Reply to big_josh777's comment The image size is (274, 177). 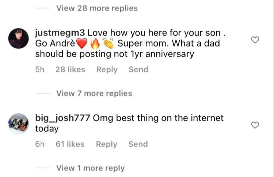(x=107, y=144)
